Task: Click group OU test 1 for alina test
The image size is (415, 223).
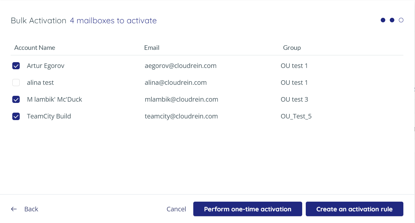Action: [294, 83]
